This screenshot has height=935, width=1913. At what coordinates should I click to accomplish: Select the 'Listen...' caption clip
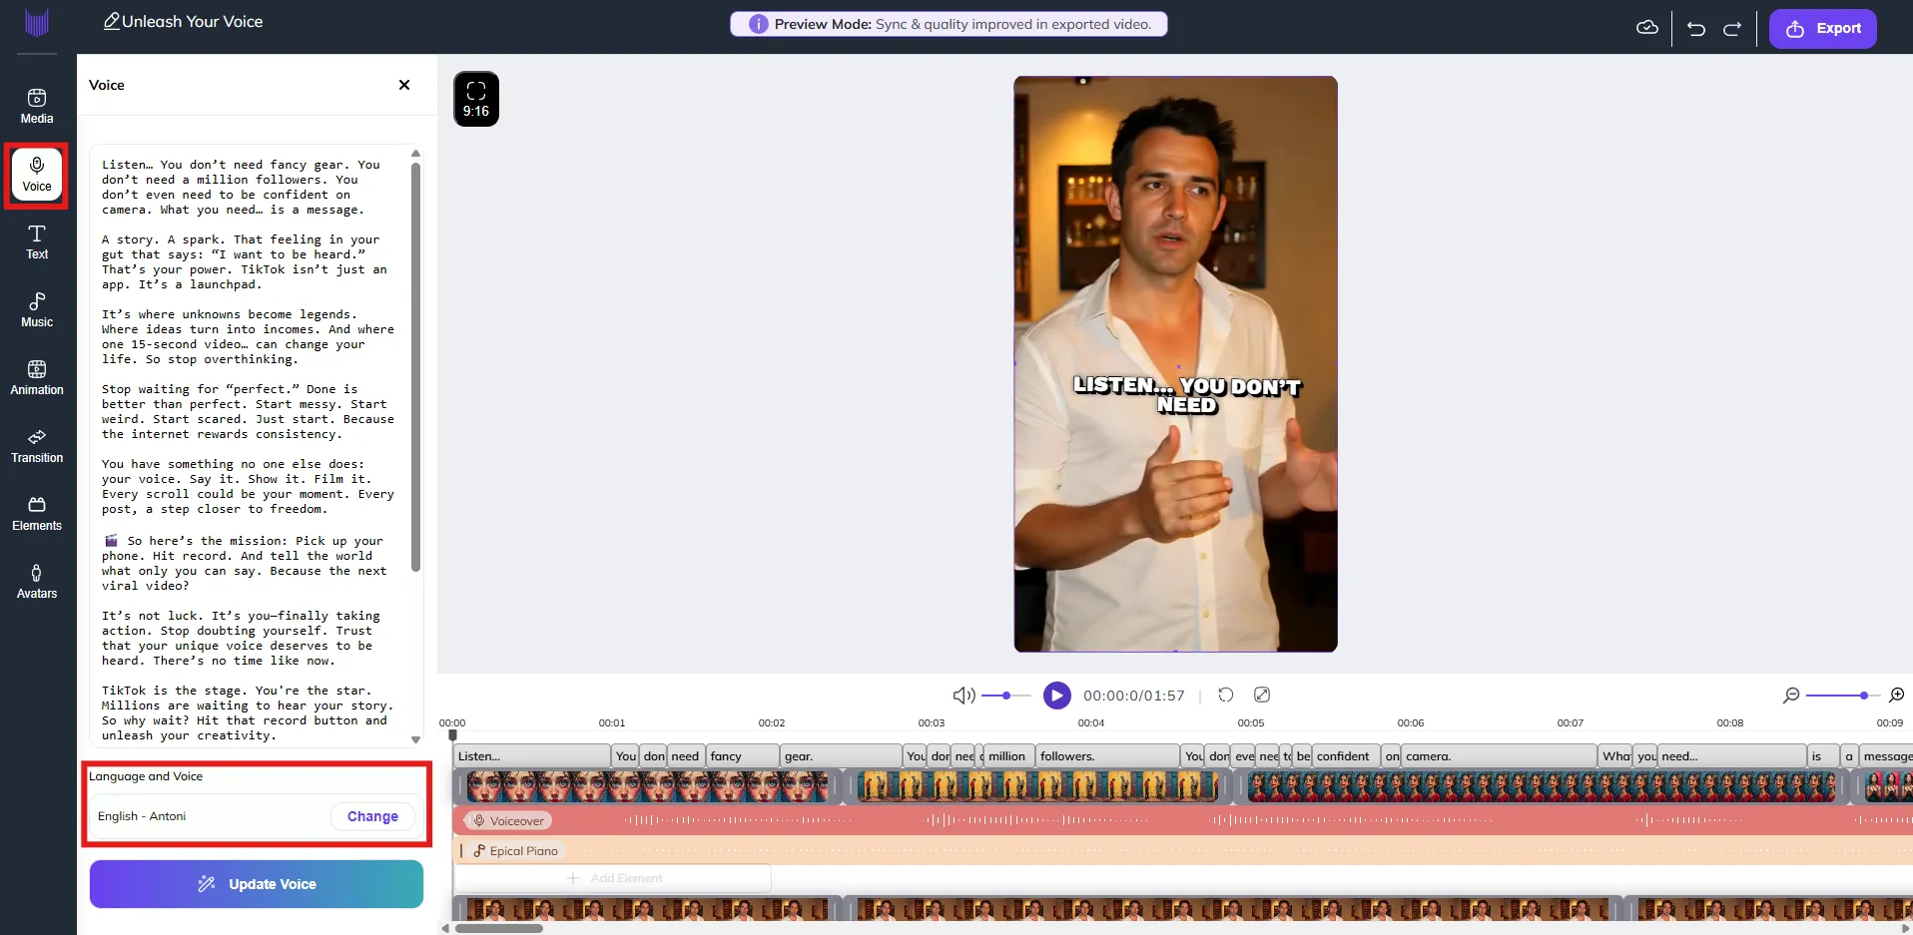(x=533, y=756)
